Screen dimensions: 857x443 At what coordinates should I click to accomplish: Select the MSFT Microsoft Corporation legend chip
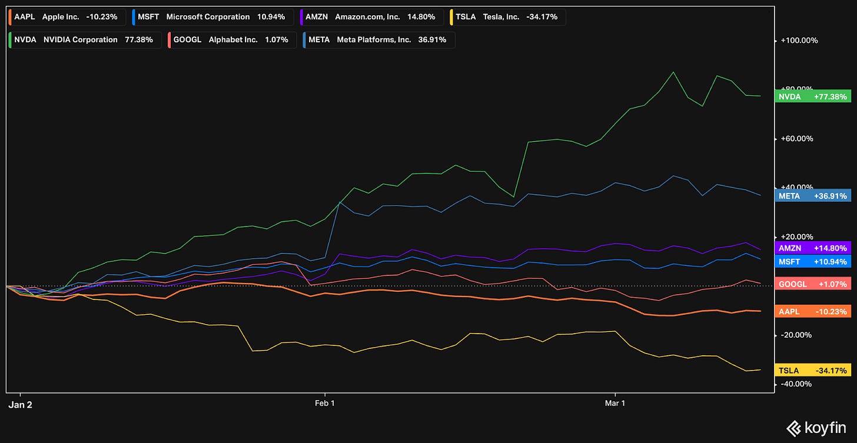(x=214, y=17)
